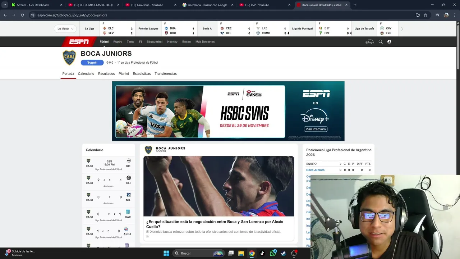The height and width of the screenshot is (259, 460).
Task: Click the Boca Juniors crest beside the team name
Action: [69, 58]
